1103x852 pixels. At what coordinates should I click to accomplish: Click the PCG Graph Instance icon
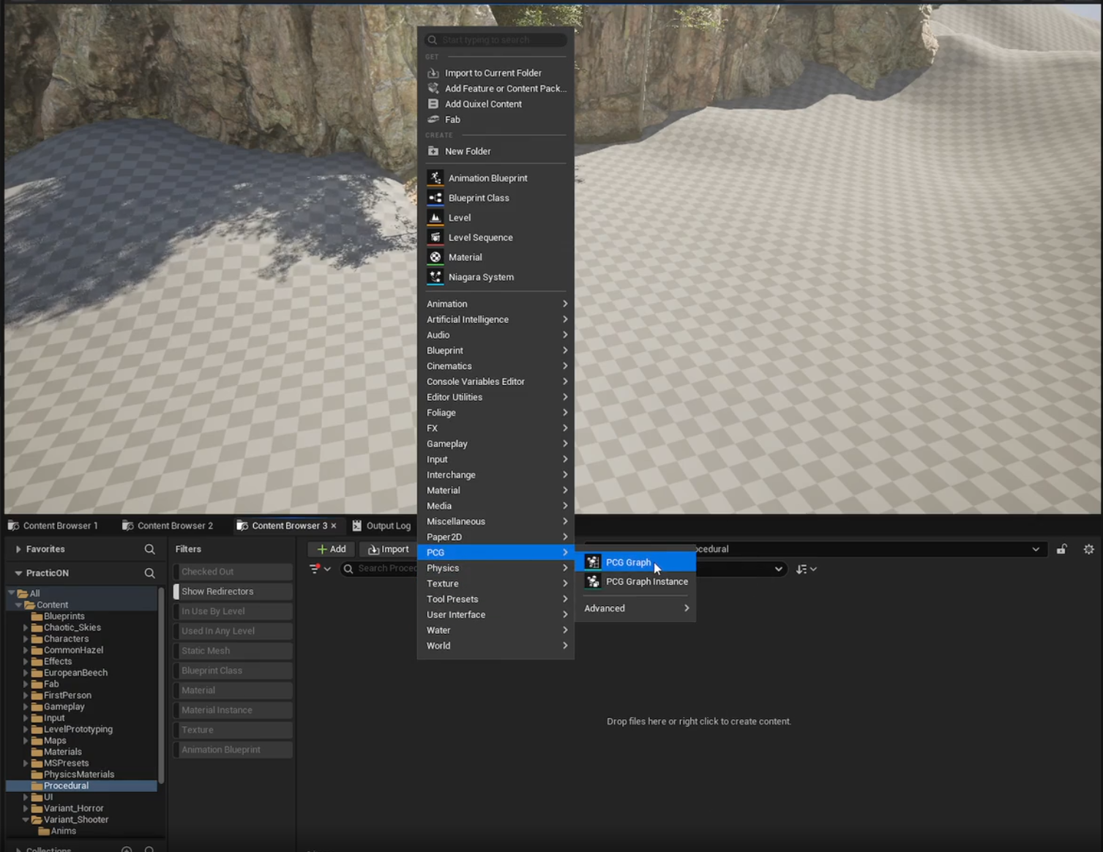point(593,582)
